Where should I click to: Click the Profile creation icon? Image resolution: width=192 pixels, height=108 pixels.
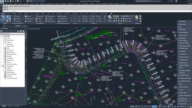point(36,19)
